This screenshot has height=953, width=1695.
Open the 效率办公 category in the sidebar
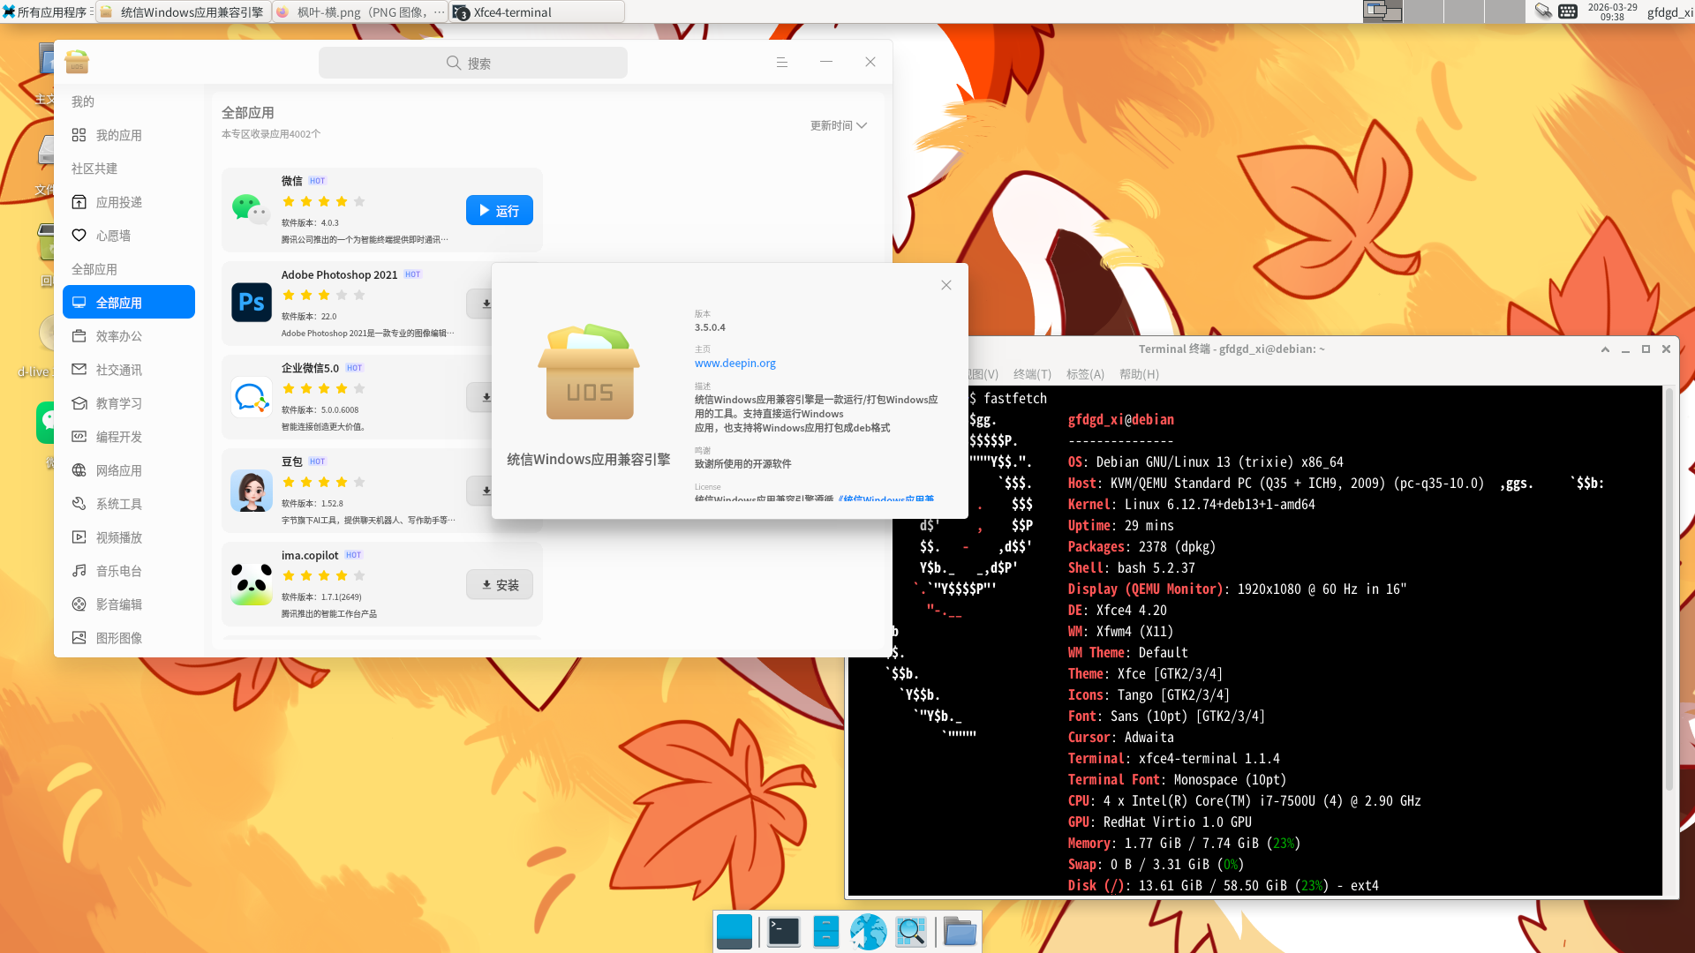(117, 336)
